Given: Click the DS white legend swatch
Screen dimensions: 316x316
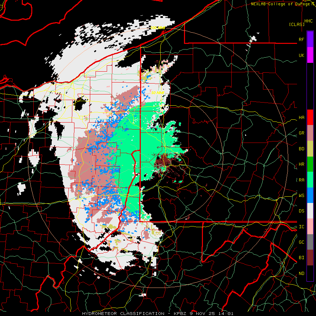Looking at the screenshot, I should tap(310, 211).
